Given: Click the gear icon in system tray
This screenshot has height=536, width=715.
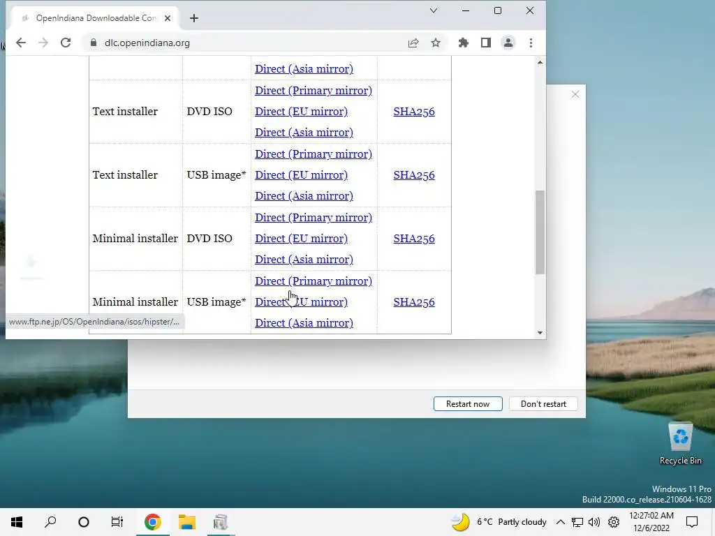Looking at the screenshot, I should 614,522.
